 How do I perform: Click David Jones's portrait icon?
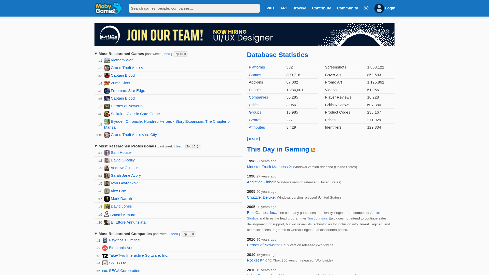[x=107, y=207]
